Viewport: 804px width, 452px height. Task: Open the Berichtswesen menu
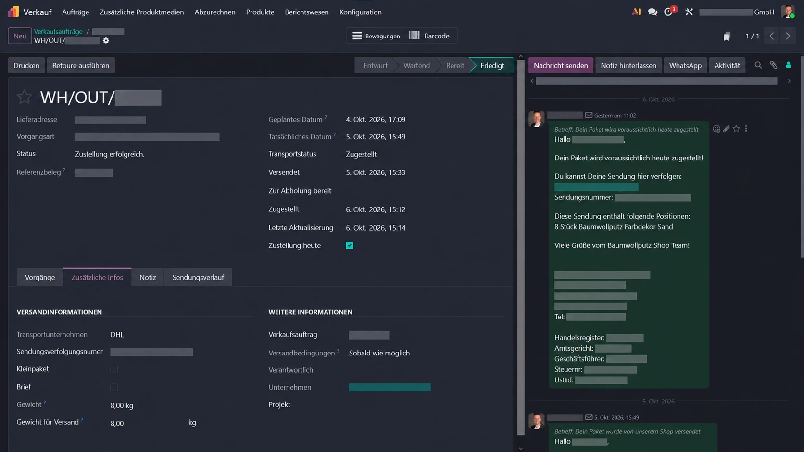coord(307,12)
